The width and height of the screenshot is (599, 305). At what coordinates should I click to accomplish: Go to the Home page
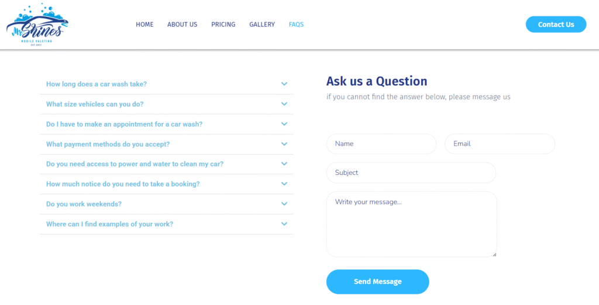coord(144,24)
